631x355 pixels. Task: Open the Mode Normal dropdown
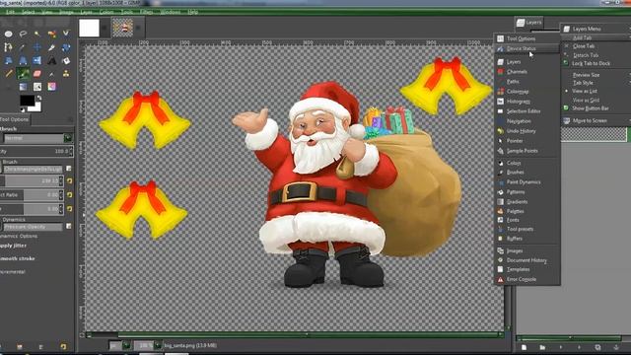(x=37, y=138)
